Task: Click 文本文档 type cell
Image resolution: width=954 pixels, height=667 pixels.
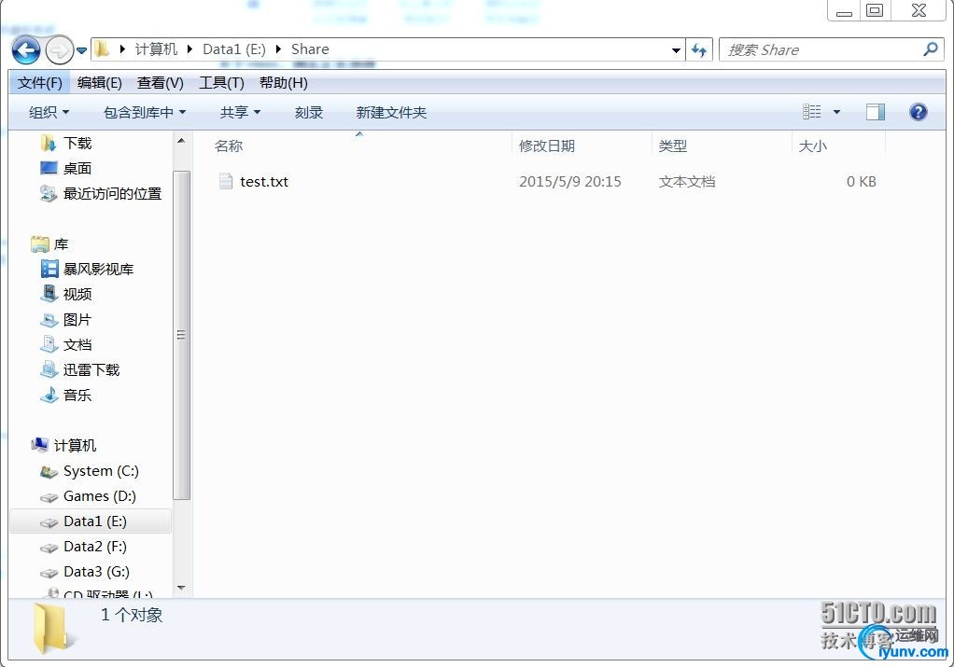Action: pos(687,181)
